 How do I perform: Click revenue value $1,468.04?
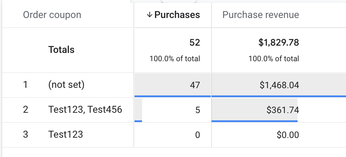coord(279,85)
